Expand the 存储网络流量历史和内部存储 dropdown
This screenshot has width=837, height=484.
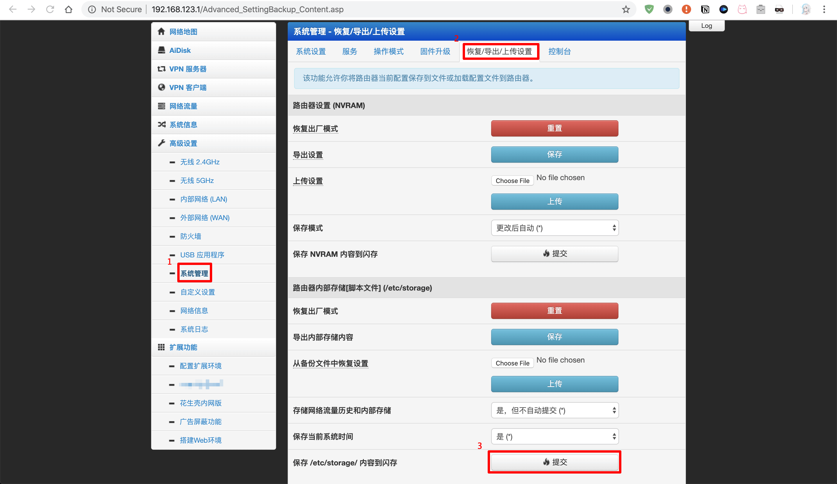(554, 410)
